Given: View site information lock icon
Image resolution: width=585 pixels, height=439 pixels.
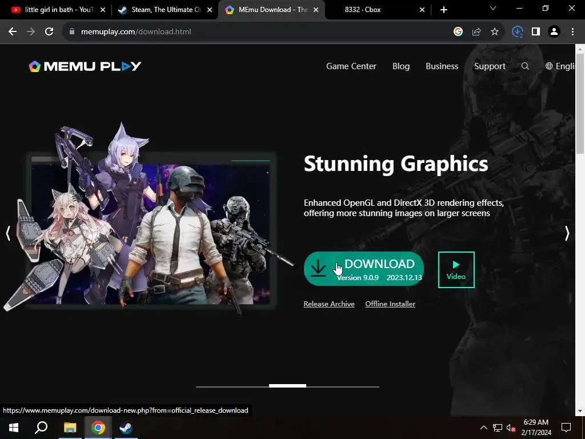Looking at the screenshot, I should click(x=72, y=32).
